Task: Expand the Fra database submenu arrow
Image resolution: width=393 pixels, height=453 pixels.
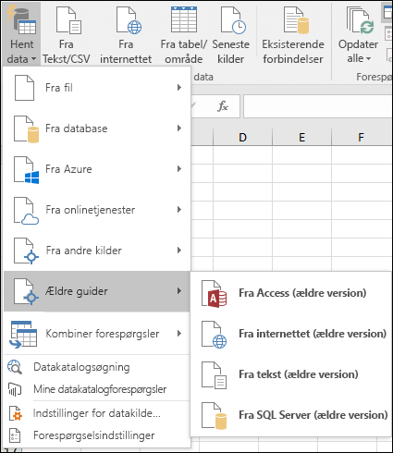Action: pyautogui.click(x=179, y=129)
